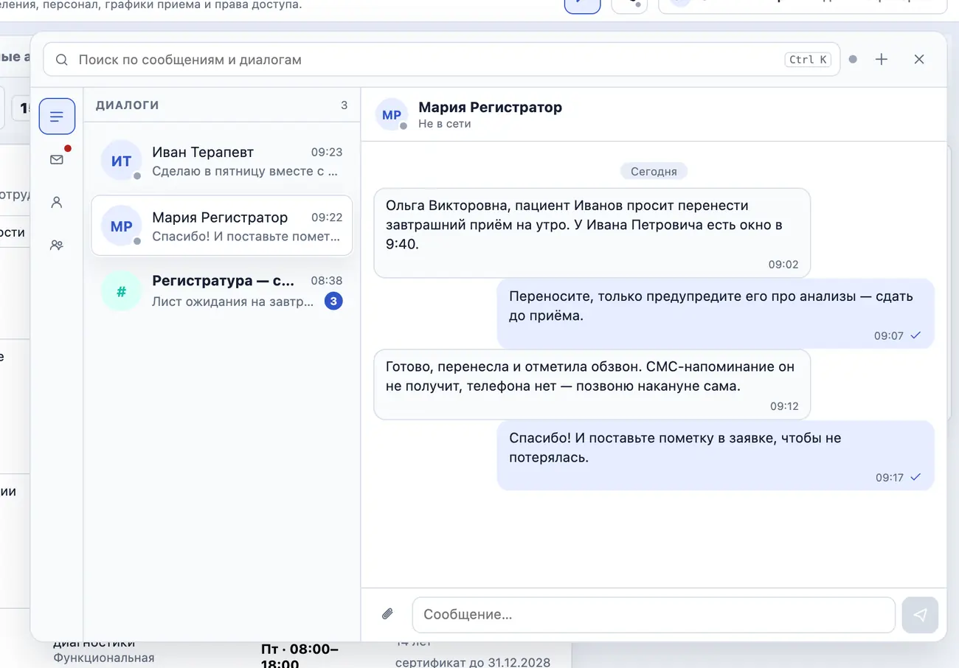The image size is (959, 668).
Task: Click the plus icon to start new dialog
Action: (882, 60)
